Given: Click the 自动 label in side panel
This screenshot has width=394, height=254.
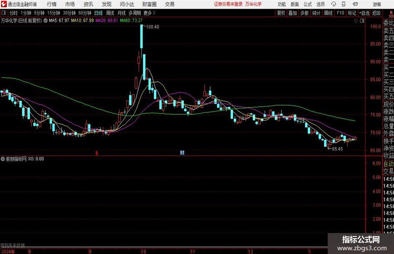Looking at the screenshot, I should tap(389, 164).
